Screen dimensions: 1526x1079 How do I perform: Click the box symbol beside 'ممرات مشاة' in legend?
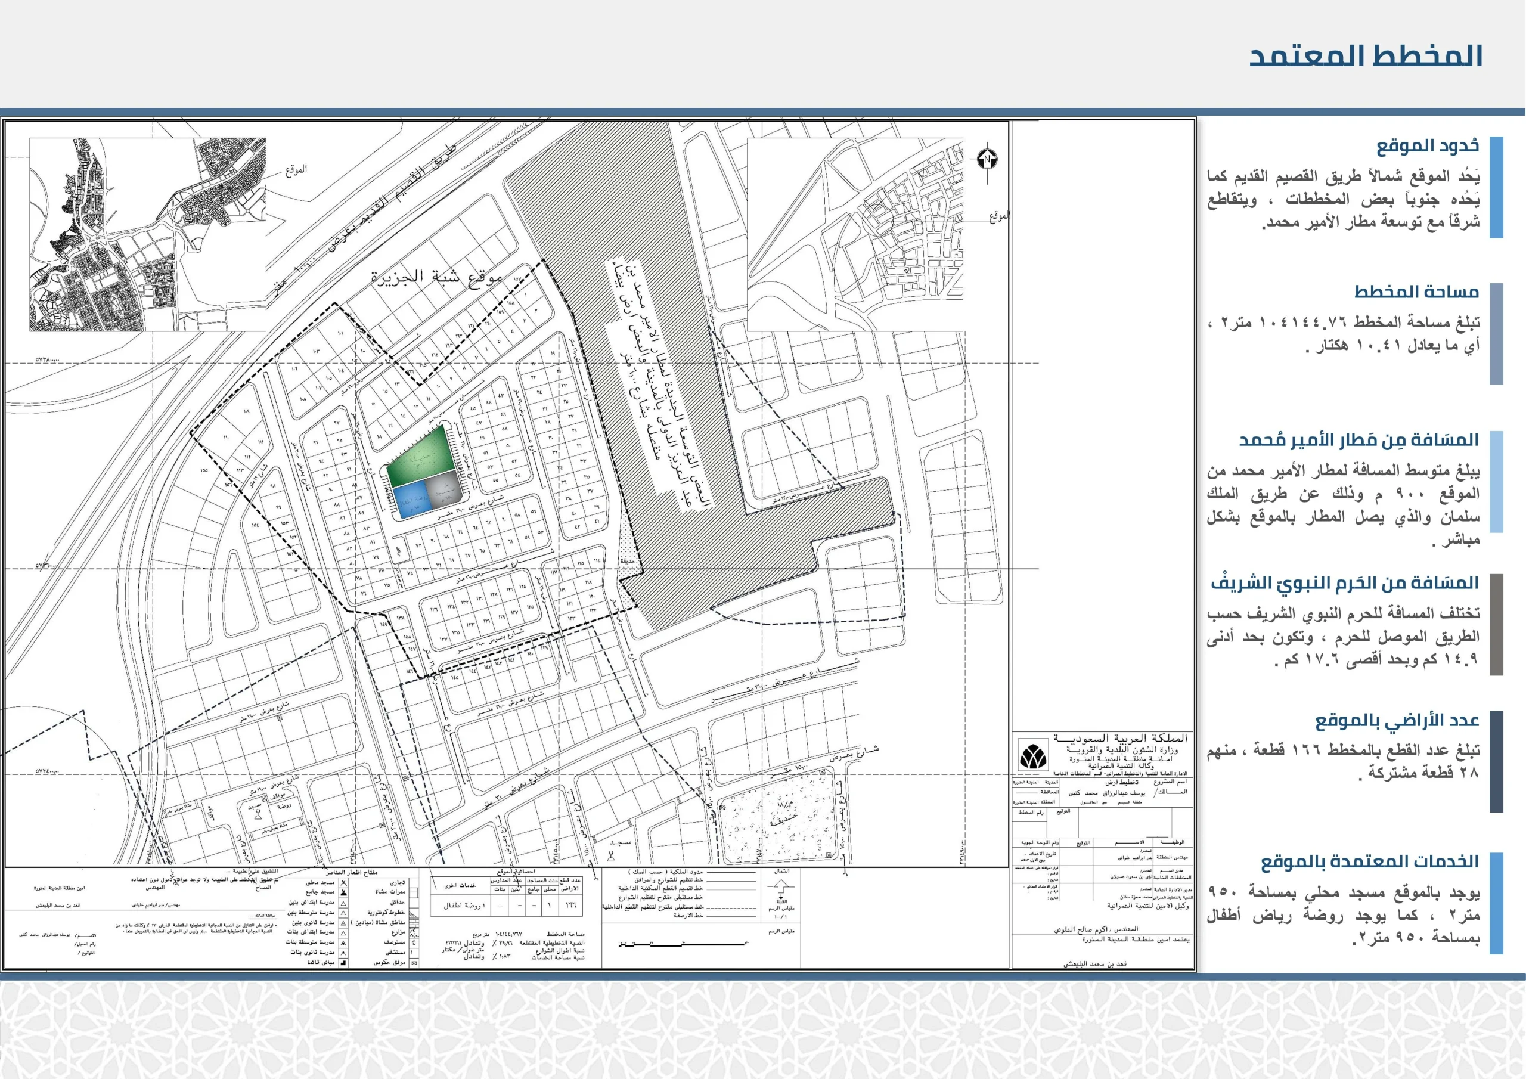pyautogui.click(x=414, y=893)
